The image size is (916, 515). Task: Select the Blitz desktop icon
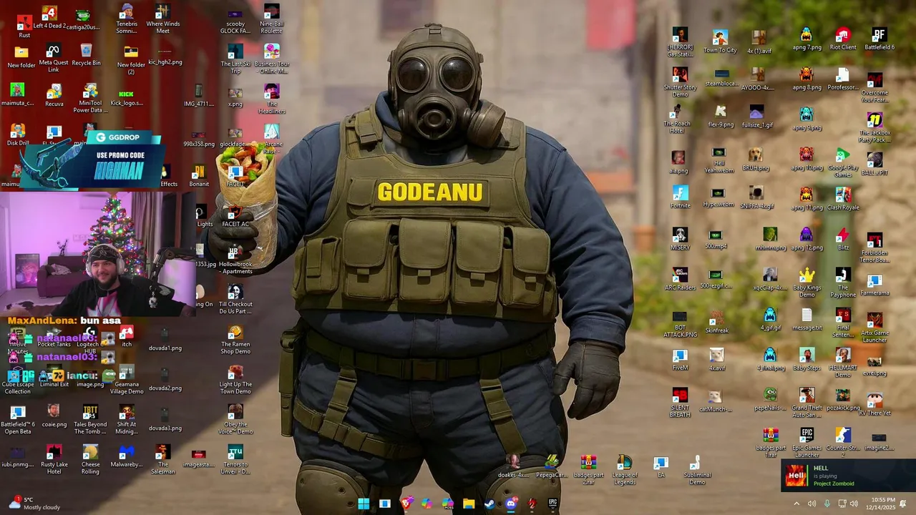point(843,240)
